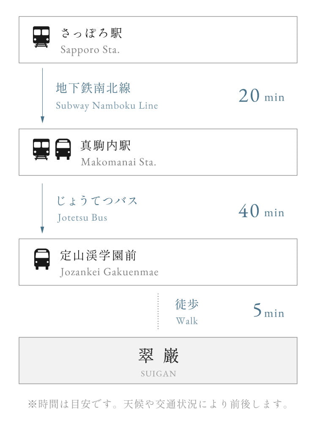Image resolution: width=317 pixels, height=432 pixels.
Task: Click the train icon beside Sapporo Sta.
Action: click(41, 37)
